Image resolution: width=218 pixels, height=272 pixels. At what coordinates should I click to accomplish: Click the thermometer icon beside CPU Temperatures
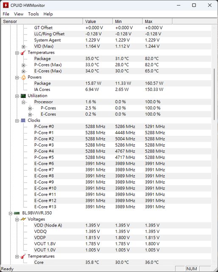coord(23,53)
